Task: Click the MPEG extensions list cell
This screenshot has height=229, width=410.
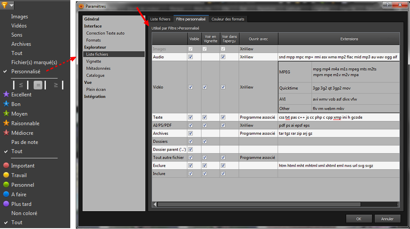Action: pos(355,72)
